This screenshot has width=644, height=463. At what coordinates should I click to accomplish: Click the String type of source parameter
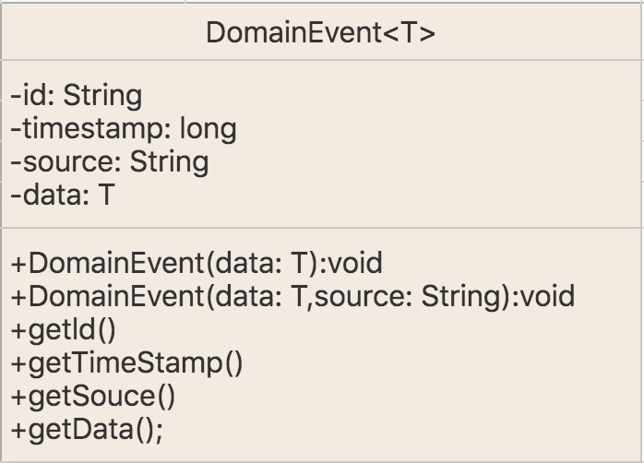coord(460,298)
